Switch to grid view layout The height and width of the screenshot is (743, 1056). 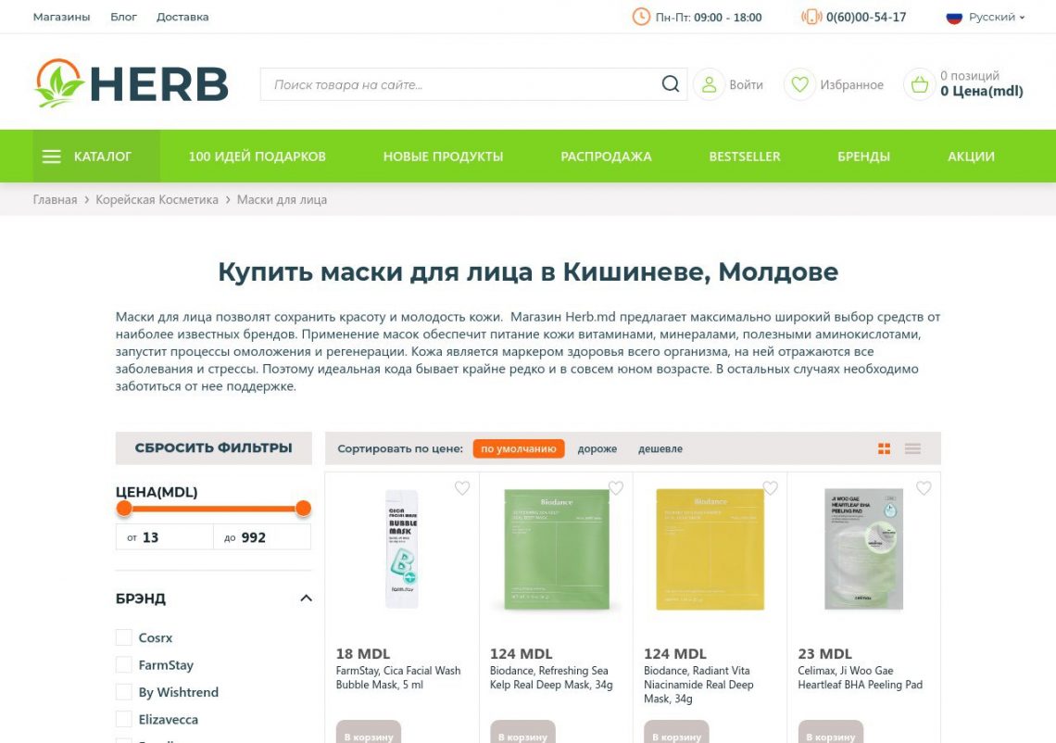(x=885, y=448)
